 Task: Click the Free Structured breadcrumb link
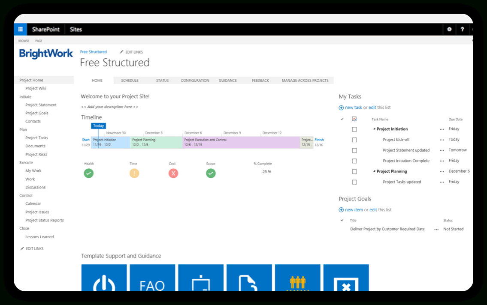point(94,52)
